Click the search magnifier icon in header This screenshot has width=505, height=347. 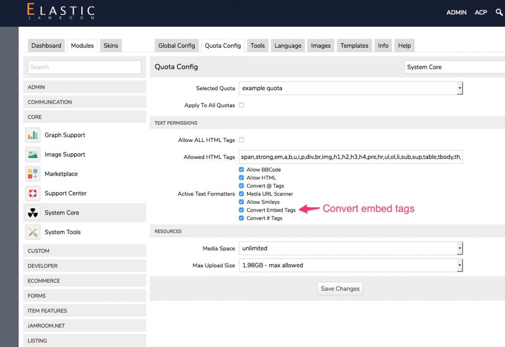(499, 12)
